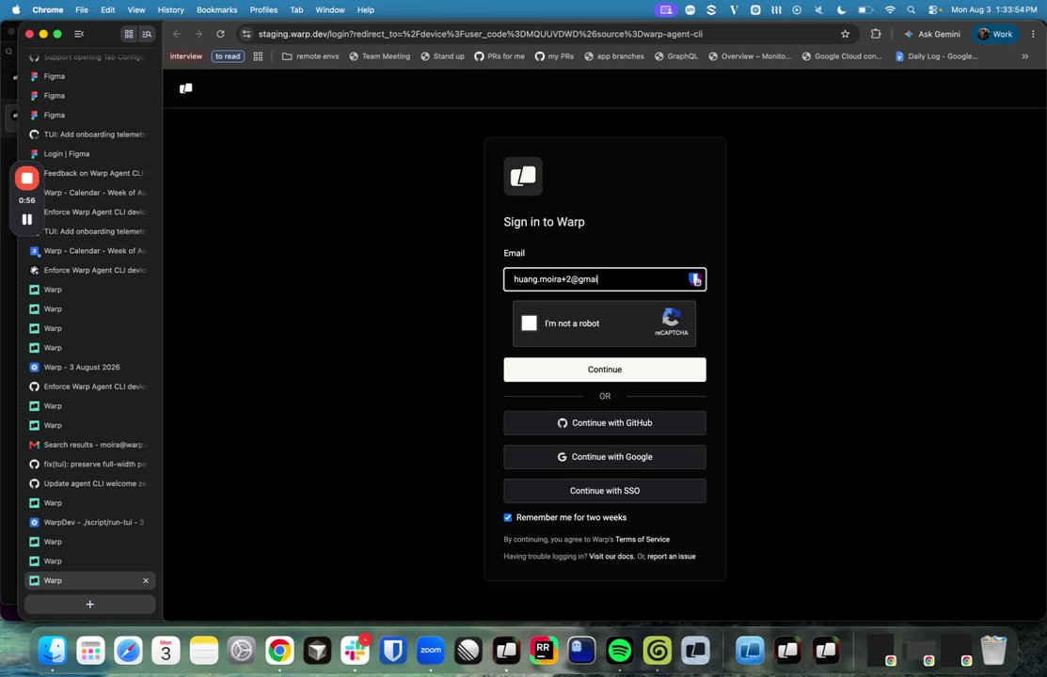Switch to Warp - 3 August 2026 tab
The height and width of the screenshot is (677, 1047).
point(90,368)
